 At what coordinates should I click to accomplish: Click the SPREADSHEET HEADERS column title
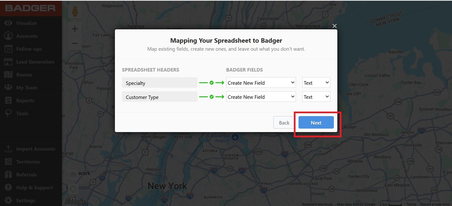(x=151, y=70)
